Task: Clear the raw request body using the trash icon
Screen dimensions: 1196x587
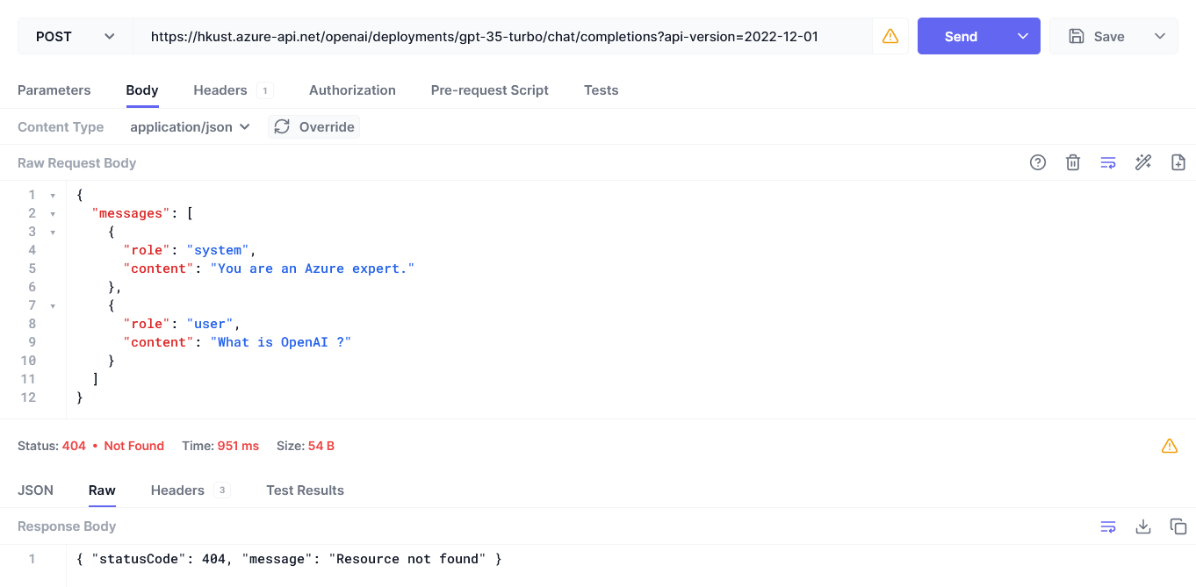Action: 1072,162
